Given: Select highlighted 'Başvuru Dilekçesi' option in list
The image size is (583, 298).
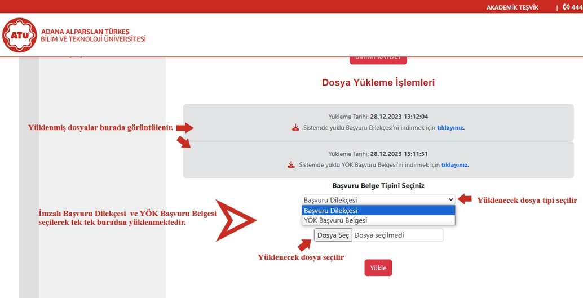Looking at the screenshot, I should (x=378, y=210).
